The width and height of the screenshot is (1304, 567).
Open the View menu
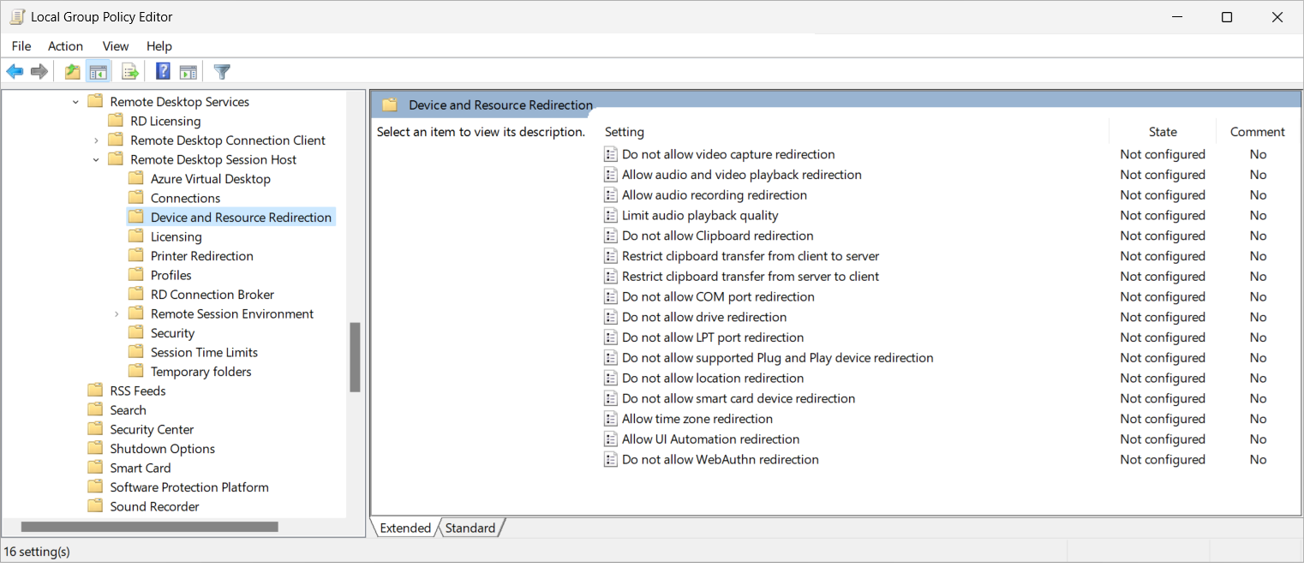pos(115,45)
